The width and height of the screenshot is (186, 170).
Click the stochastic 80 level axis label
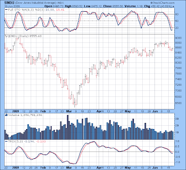coord(177,14)
